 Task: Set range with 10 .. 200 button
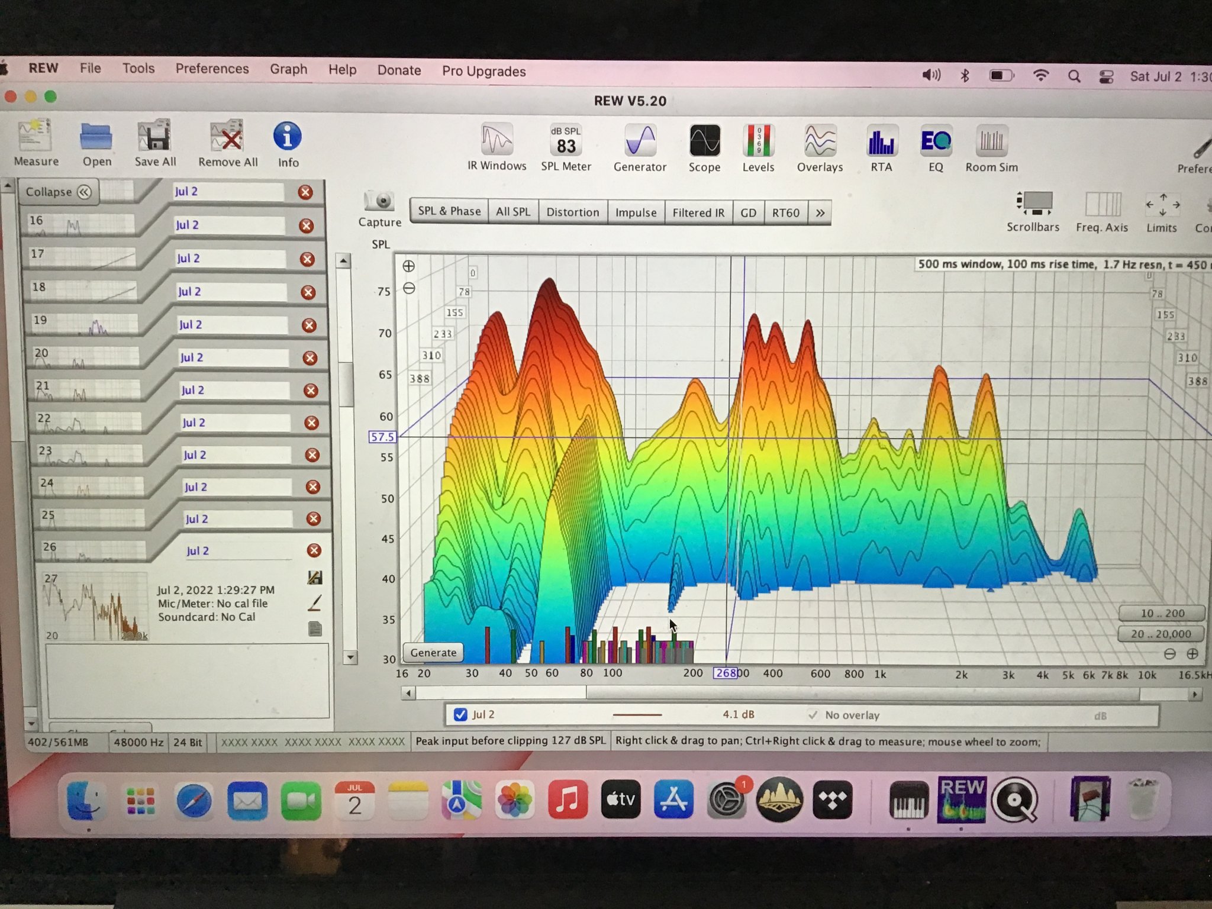click(1162, 613)
